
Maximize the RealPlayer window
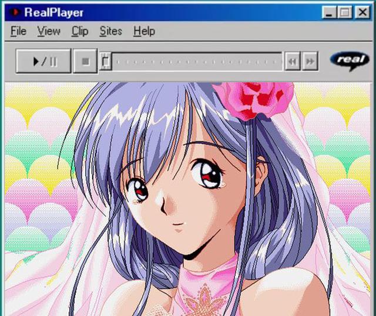pyautogui.click(x=345, y=12)
